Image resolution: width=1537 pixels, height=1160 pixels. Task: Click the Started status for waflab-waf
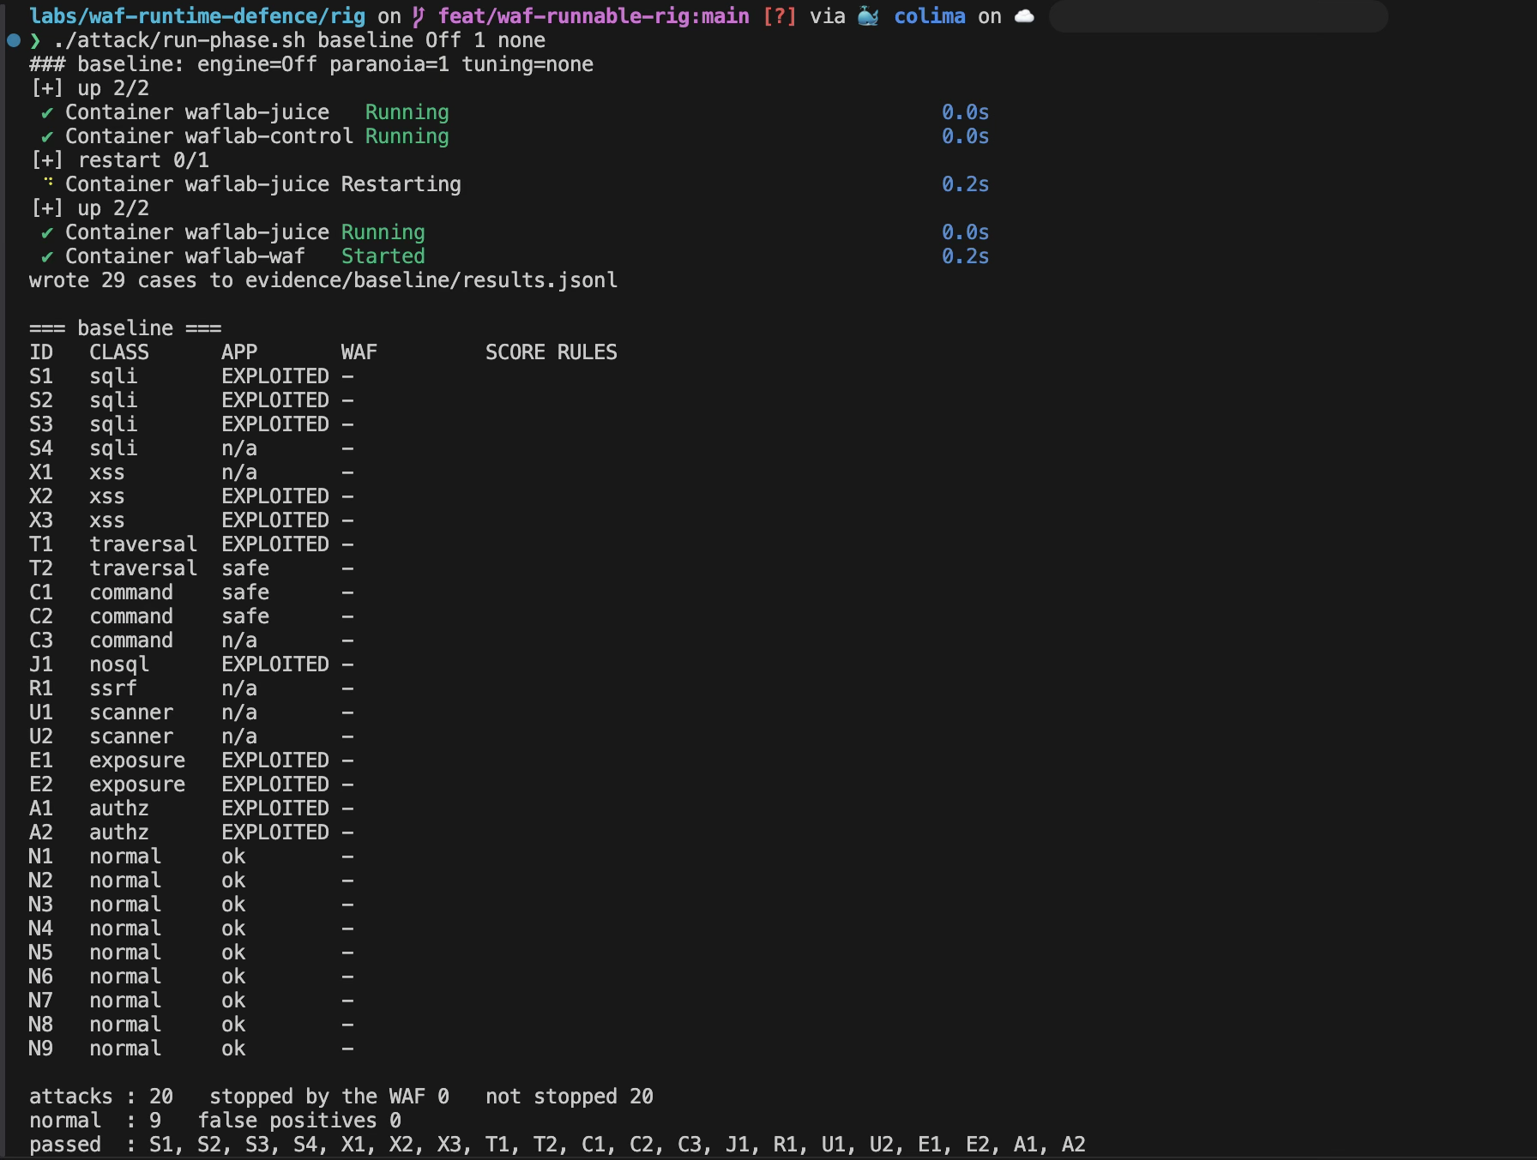(383, 256)
